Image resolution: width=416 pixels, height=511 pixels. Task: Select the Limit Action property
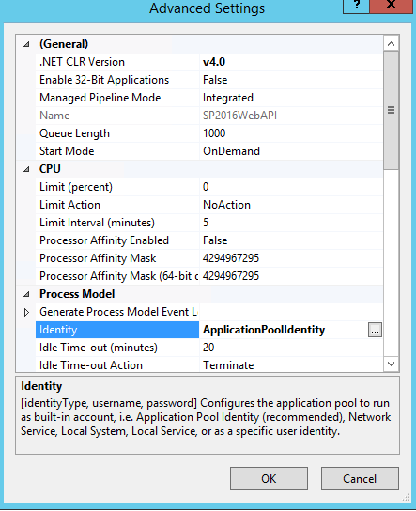pos(69,205)
